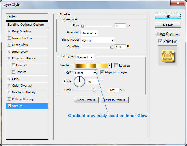Enable the Contour checkbox
The height and width of the screenshot is (146, 187).
tap(13, 65)
